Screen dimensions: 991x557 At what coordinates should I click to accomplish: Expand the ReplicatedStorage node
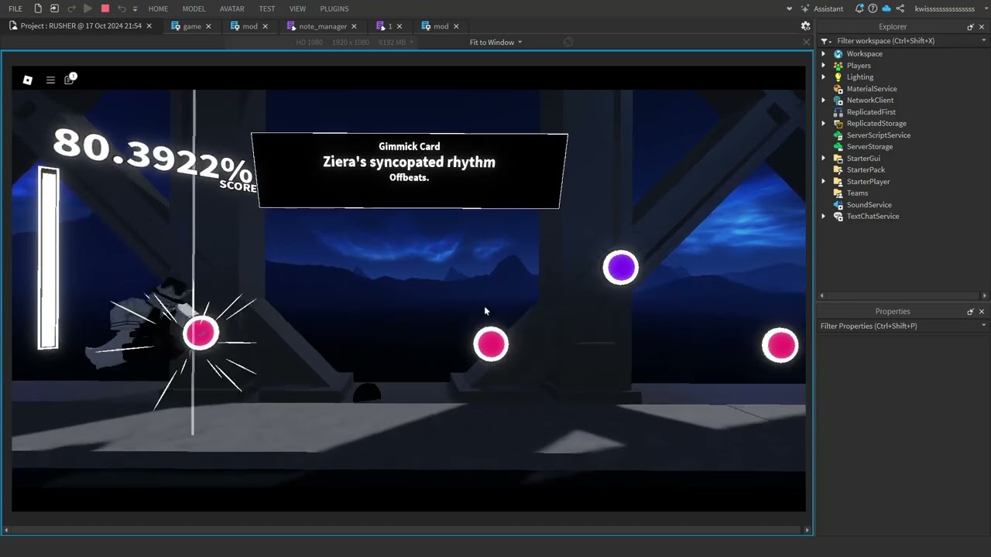823,124
